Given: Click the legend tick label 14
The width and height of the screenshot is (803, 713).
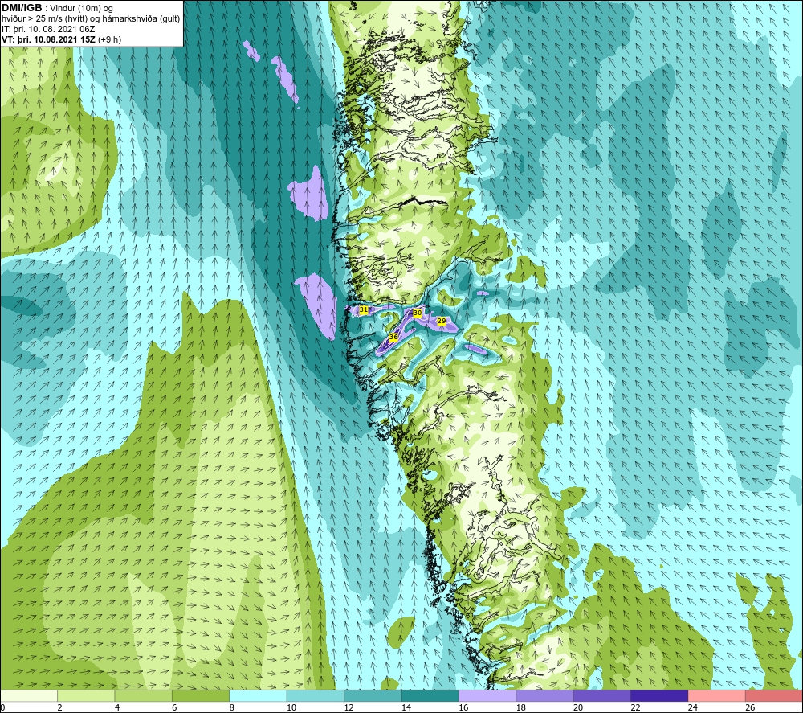Looking at the screenshot, I should point(406,707).
